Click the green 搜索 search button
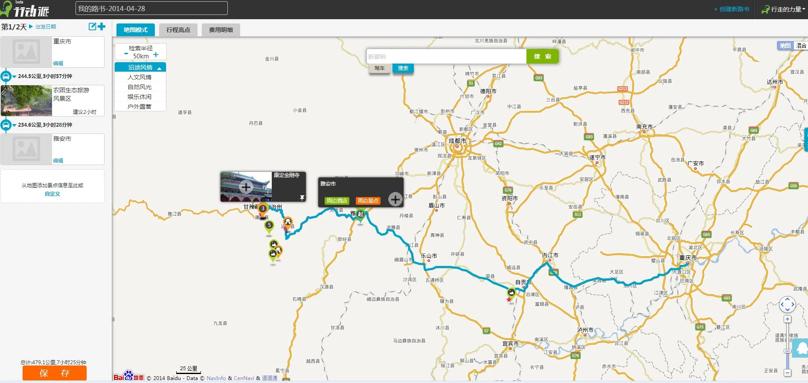The height and width of the screenshot is (383, 808). tap(542, 56)
